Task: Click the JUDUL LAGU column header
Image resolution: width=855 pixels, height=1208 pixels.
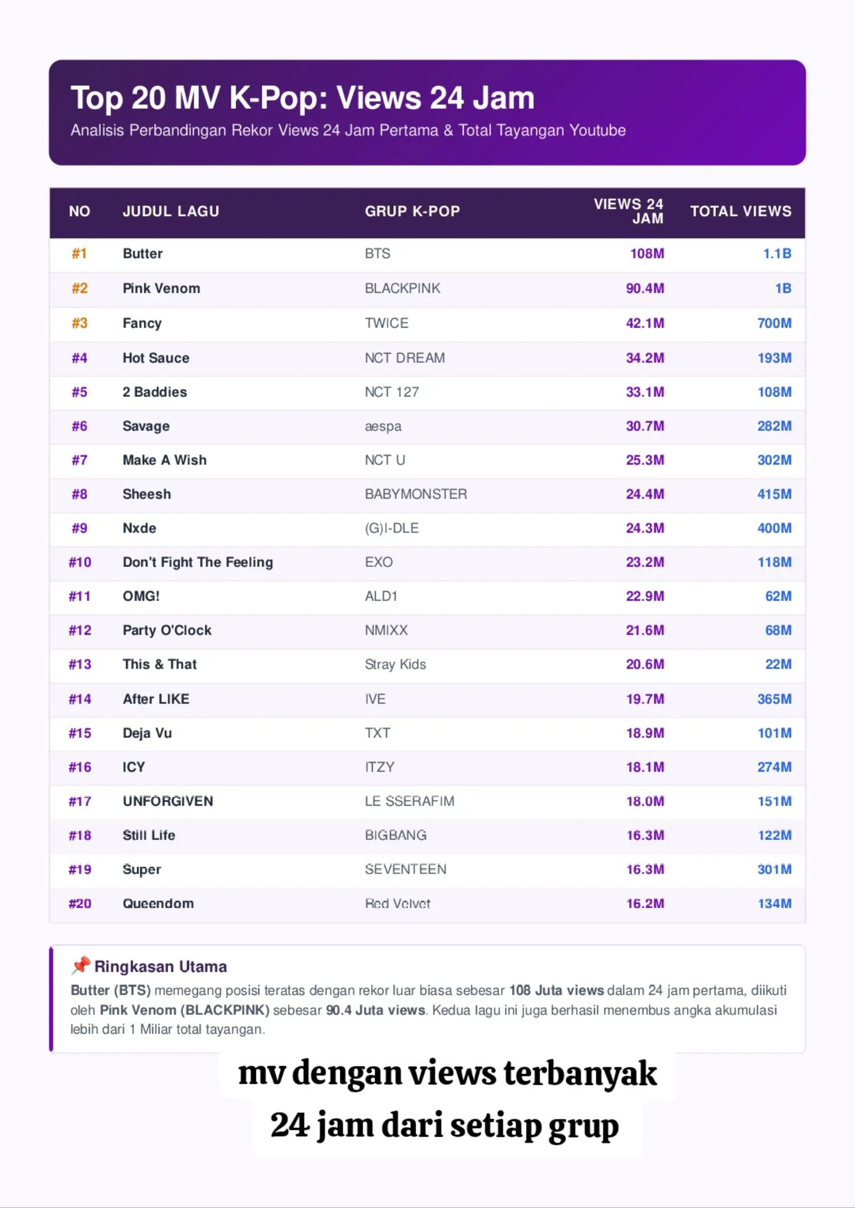Action: pos(171,211)
